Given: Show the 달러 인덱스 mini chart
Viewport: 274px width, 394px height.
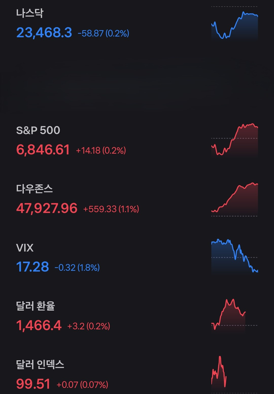Looking at the screenshot, I should point(219,373).
